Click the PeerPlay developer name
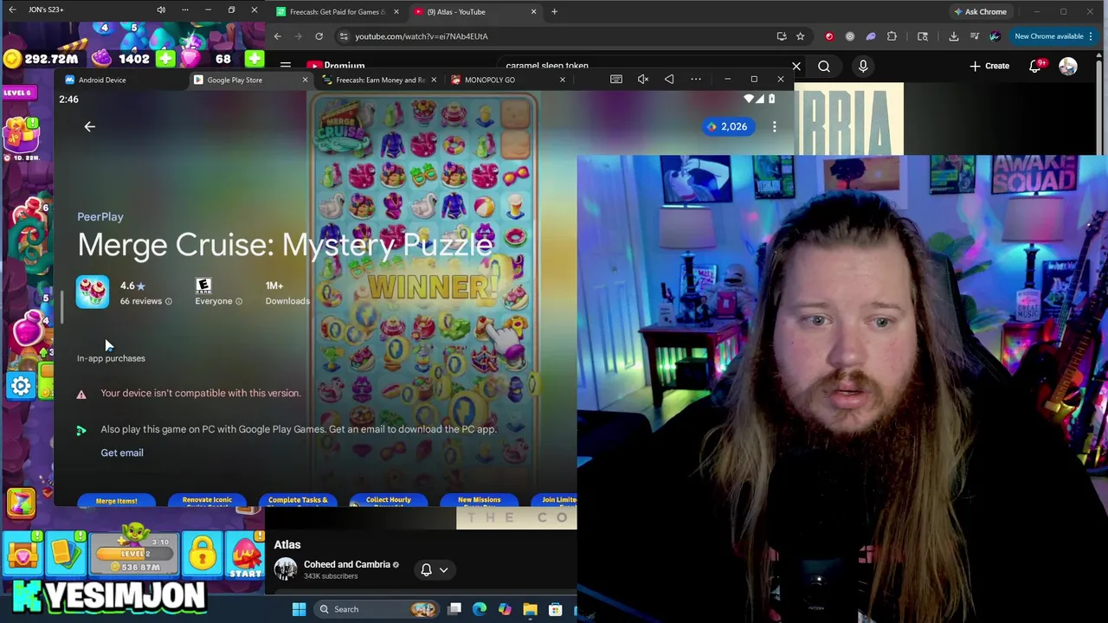The image size is (1108, 623). 100,216
